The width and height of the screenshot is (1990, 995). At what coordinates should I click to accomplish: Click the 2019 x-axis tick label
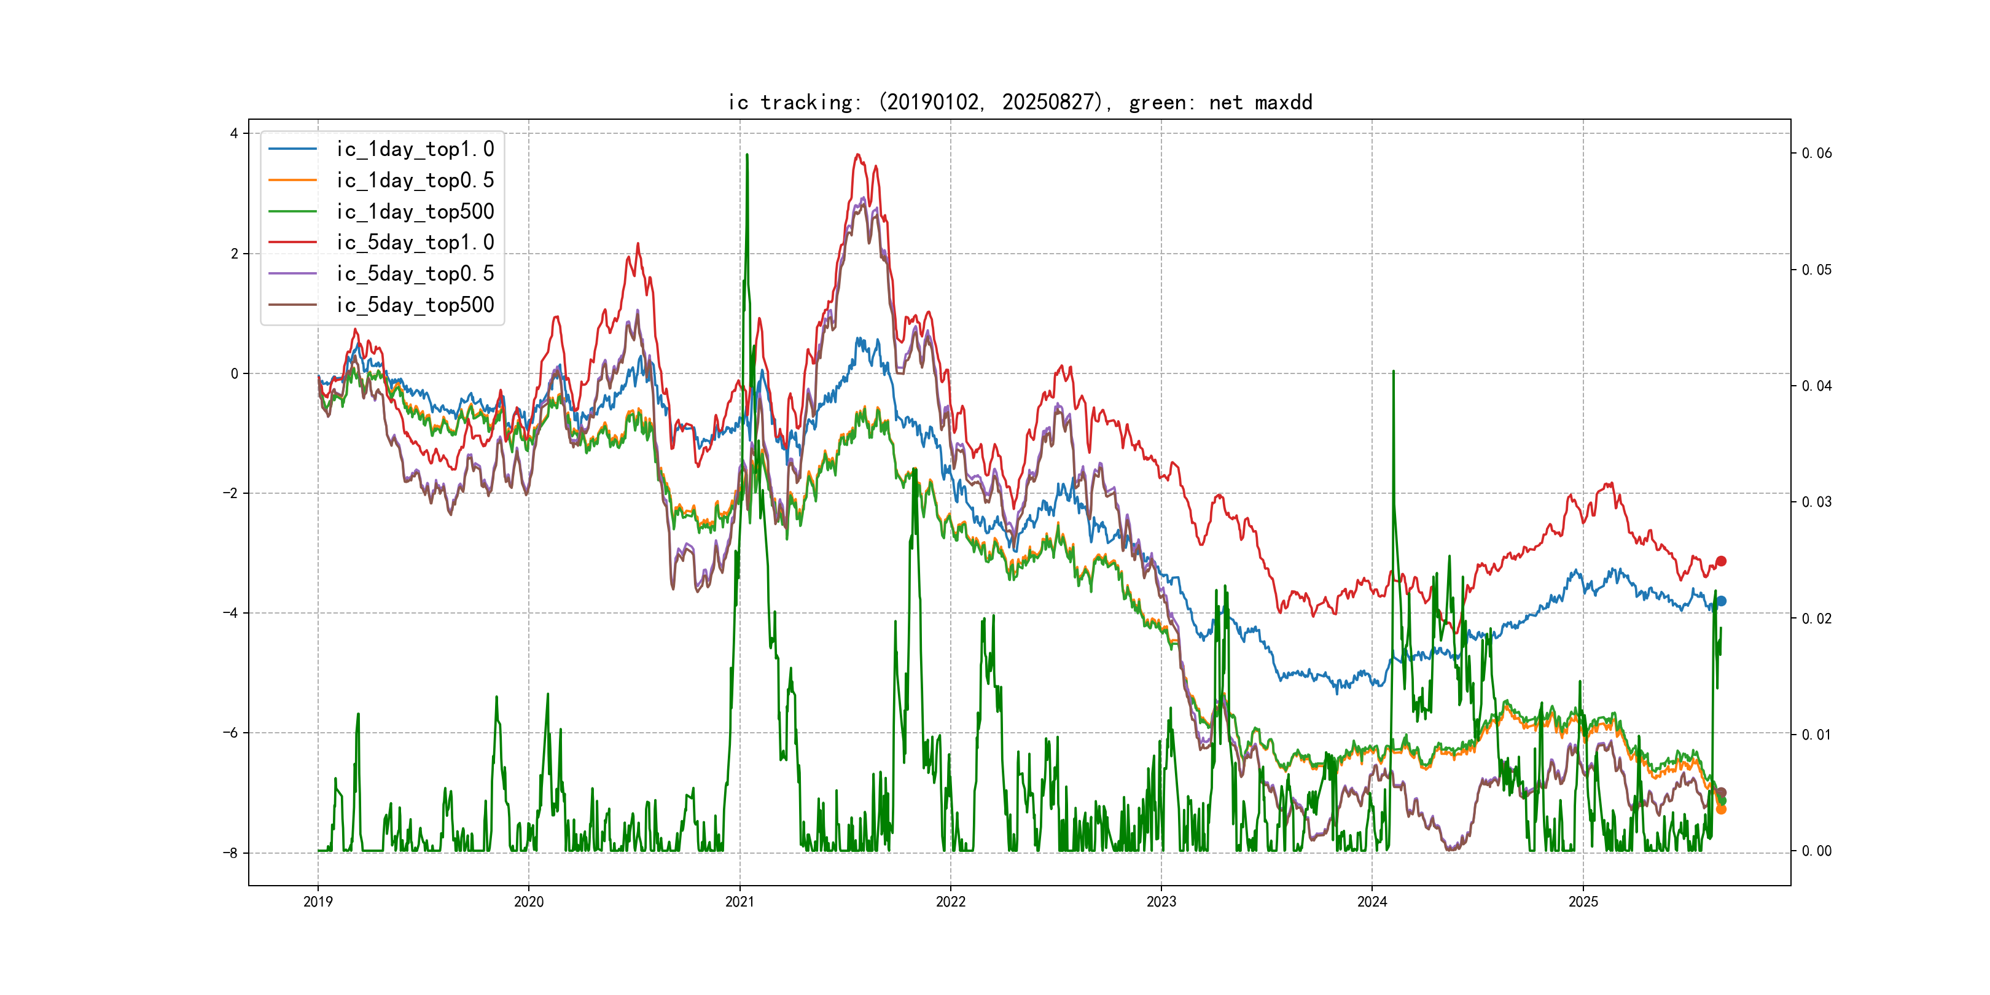[318, 902]
